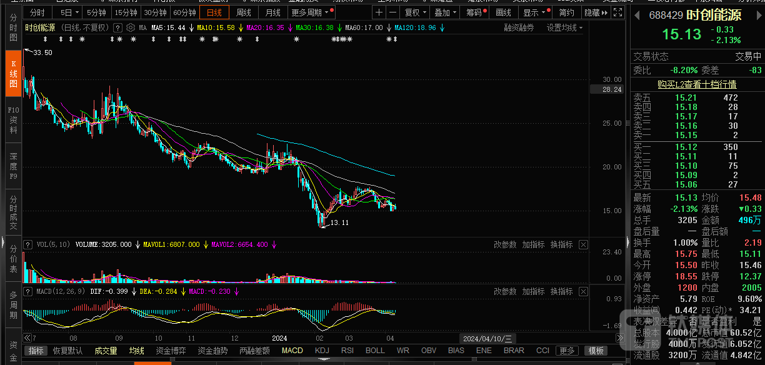Click the zoom-in plus icon in chart toolbar
Viewport: 765px width, 365px height.
tap(379, 12)
